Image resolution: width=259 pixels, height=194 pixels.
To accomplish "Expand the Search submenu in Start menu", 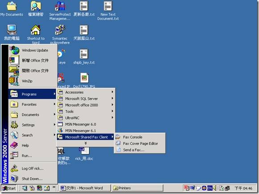I will click(x=32, y=135).
